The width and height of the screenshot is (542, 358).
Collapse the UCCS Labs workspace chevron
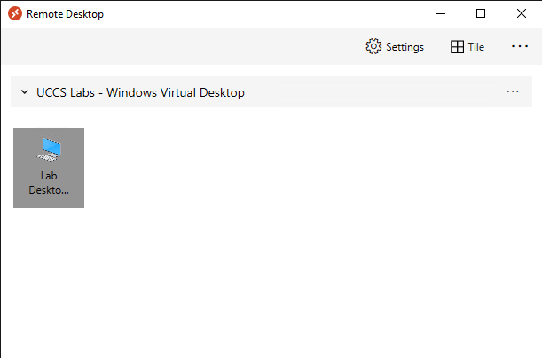(x=25, y=91)
